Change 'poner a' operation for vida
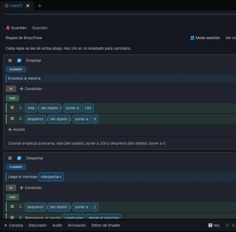Viewport: 236px width, 232px height. point(72,108)
